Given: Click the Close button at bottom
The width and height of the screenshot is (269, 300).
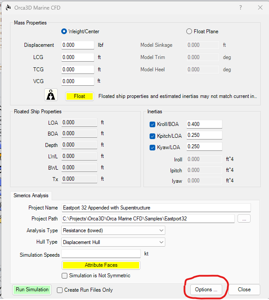Looking at the screenshot, I should (244, 290).
